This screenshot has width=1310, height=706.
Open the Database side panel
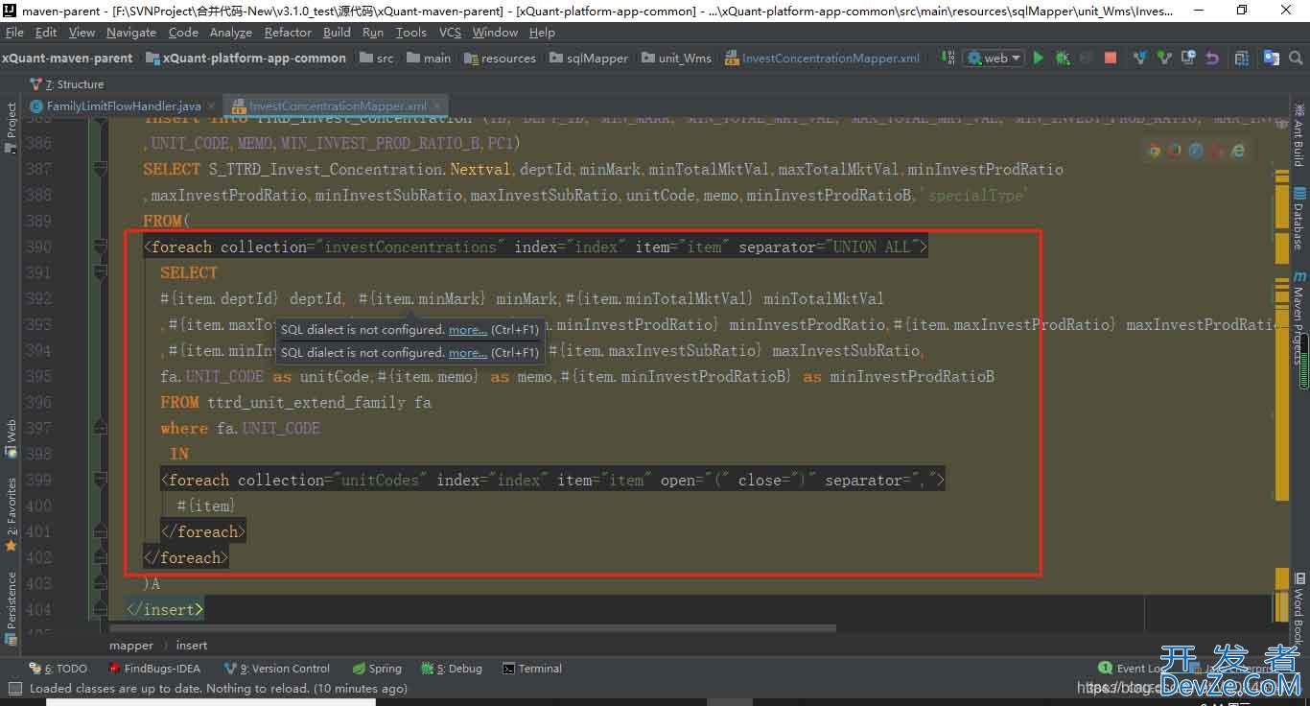[1298, 219]
